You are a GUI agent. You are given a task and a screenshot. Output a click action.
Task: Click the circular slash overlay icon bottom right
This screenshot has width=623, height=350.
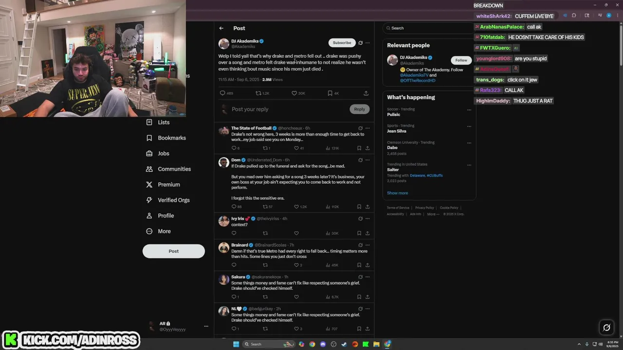tap(606, 328)
